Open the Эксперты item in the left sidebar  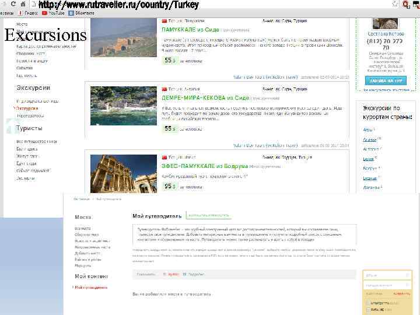click(x=26, y=178)
